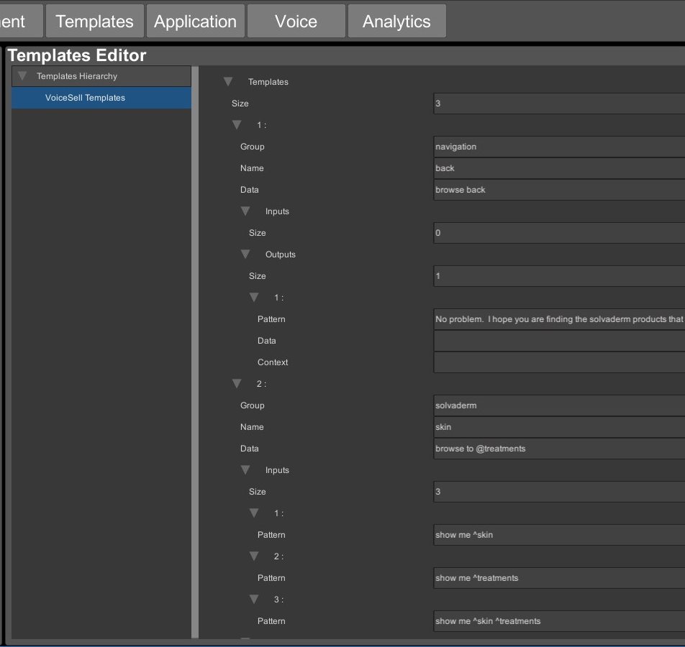Collapse input entry 3 above 'show me ^skin ^treatments'

click(254, 600)
